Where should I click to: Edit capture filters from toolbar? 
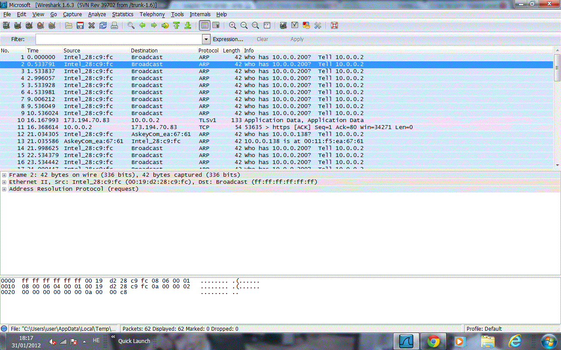[x=284, y=25]
